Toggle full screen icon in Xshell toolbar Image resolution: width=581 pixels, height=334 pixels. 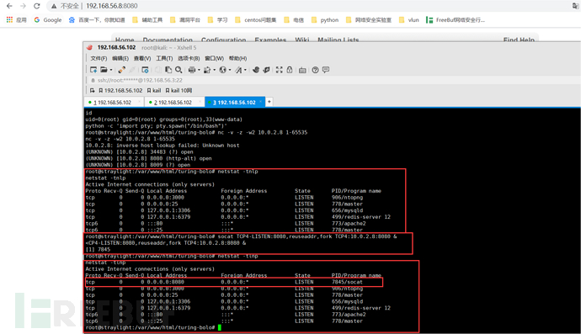[279, 70]
